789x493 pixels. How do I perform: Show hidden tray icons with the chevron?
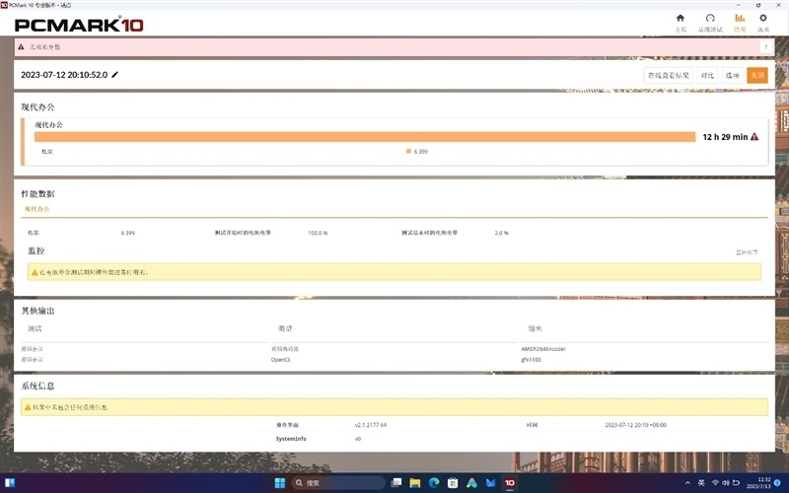pyautogui.click(x=687, y=483)
